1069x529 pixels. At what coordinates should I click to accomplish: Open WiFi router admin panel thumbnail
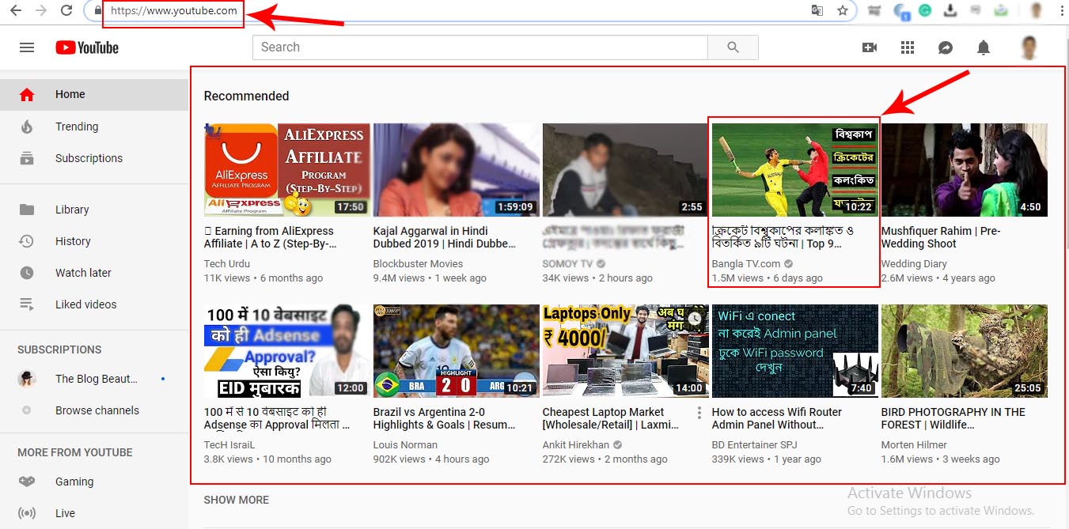click(x=795, y=351)
